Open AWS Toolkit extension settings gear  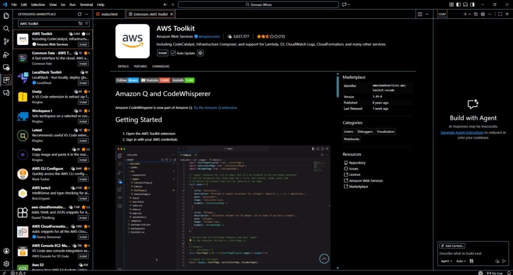point(200,53)
